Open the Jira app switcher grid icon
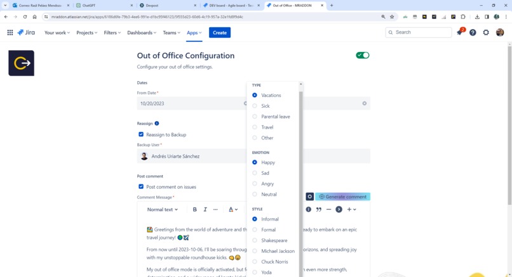Screen dimensions: 512x277 click(x=10, y=32)
